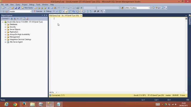Expand the Databases node
Viewport: 191px width, 107px height.
5,24
